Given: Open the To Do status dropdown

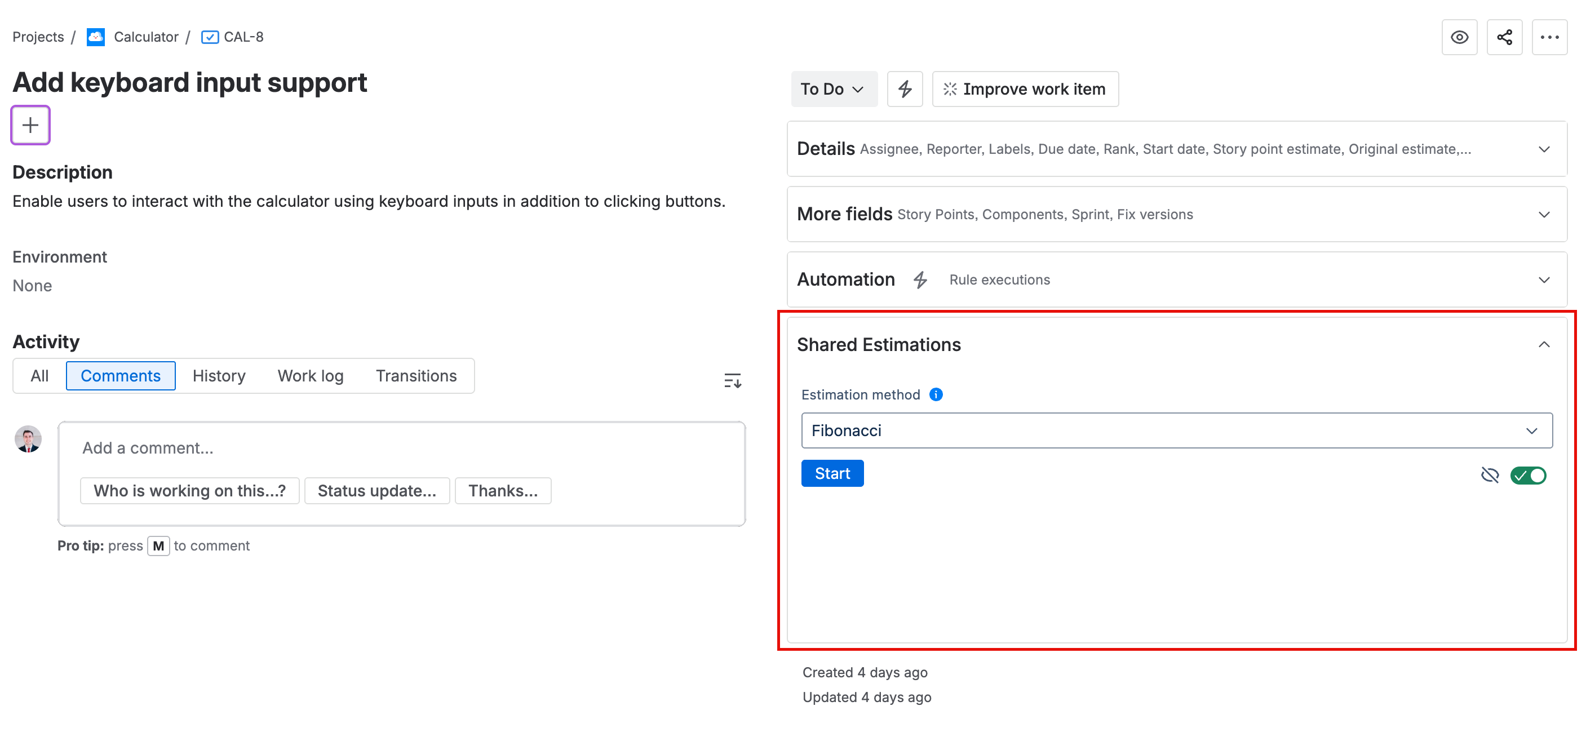Looking at the screenshot, I should (x=834, y=88).
